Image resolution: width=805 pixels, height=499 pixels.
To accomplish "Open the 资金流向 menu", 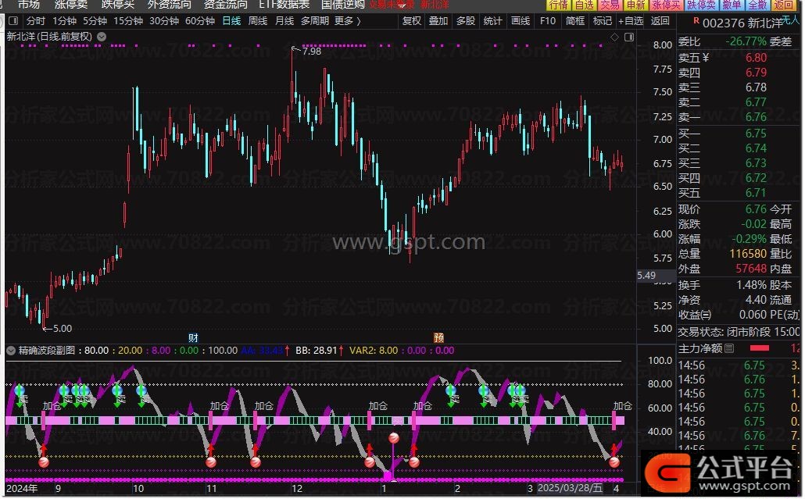I will 225,5.
